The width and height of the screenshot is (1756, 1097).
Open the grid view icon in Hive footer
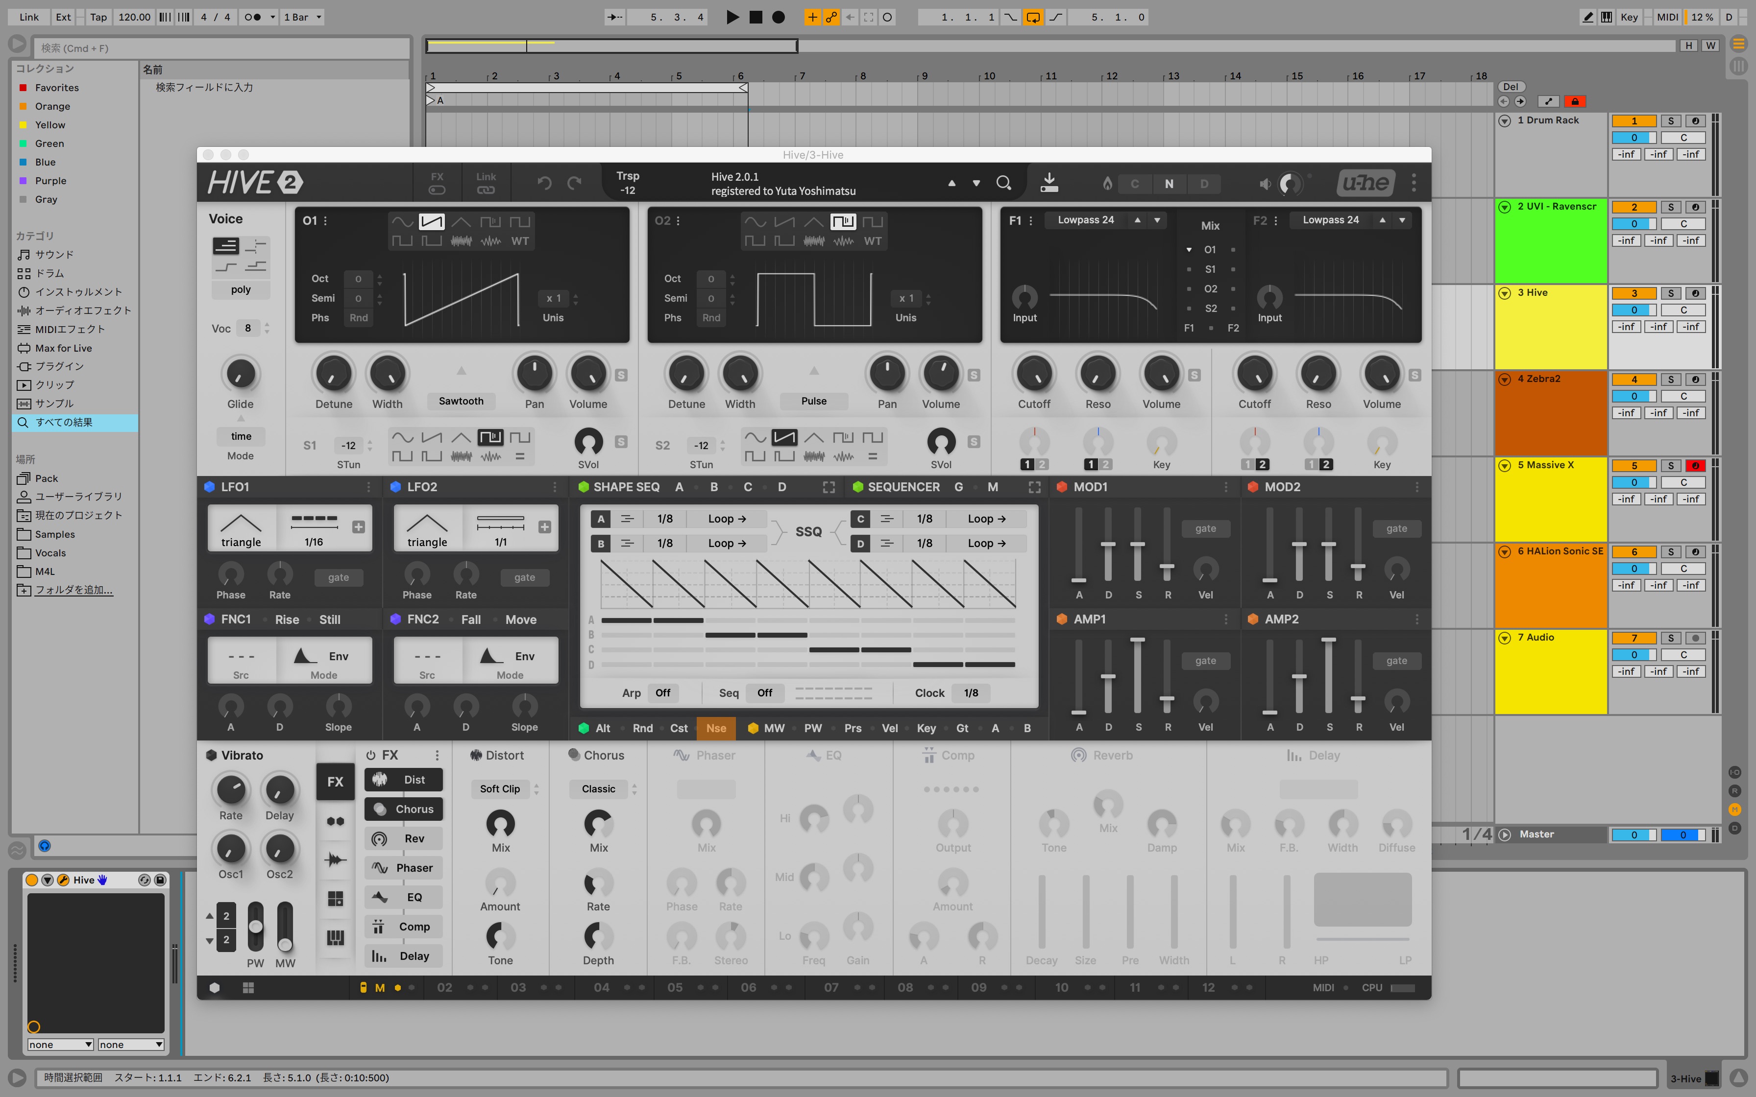coord(248,987)
